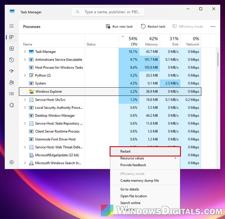
Task: Expand the Python (2) process group
Action: 25,75
